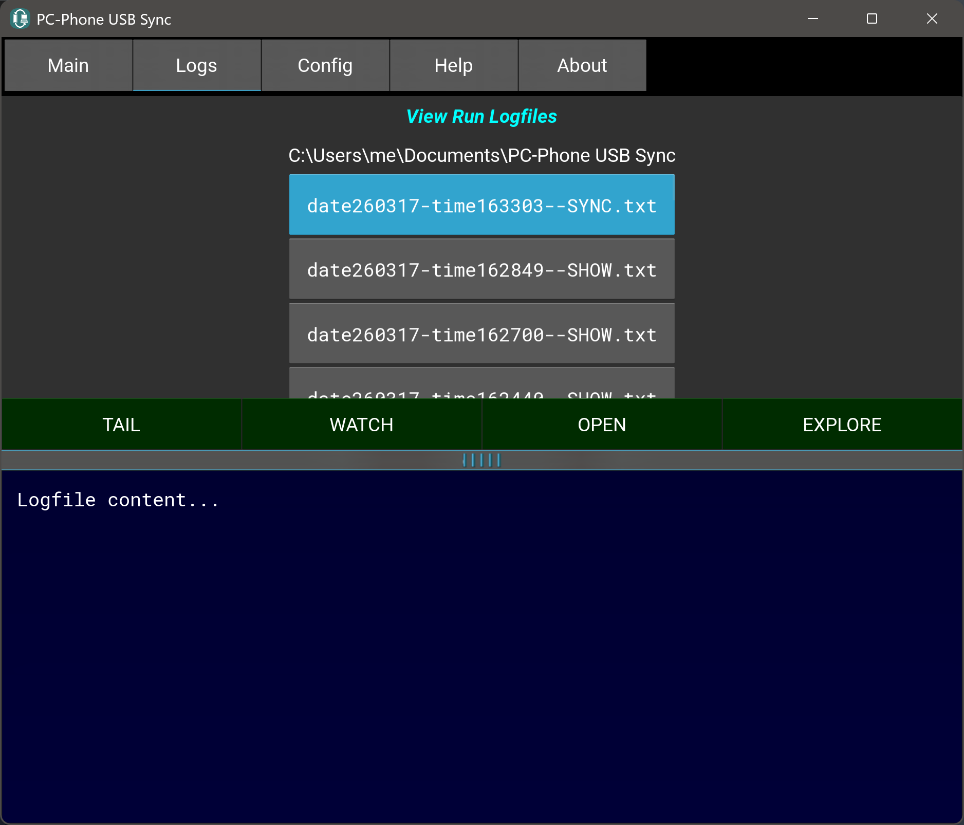Click the PC-Phone USB Sync app icon
Image resolution: width=964 pixels, height=825 pixels.
click(x=20, y=19)
